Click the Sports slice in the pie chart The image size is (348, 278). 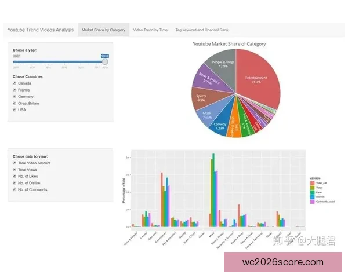coord(202,97)
